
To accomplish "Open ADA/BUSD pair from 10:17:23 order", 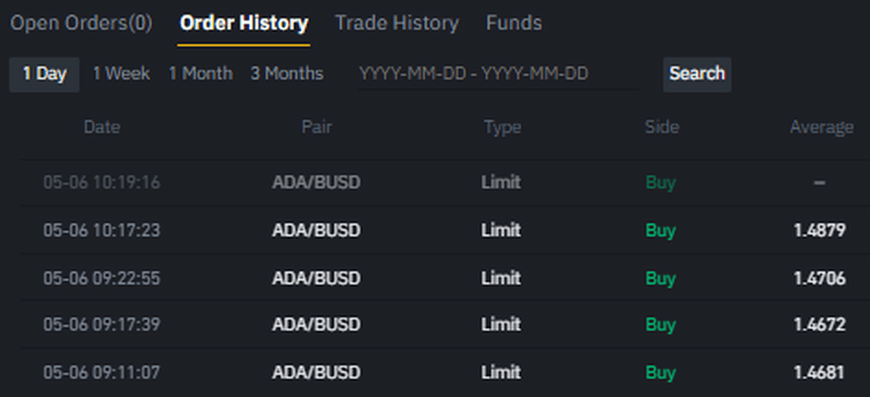I will (x=316, y=230).
